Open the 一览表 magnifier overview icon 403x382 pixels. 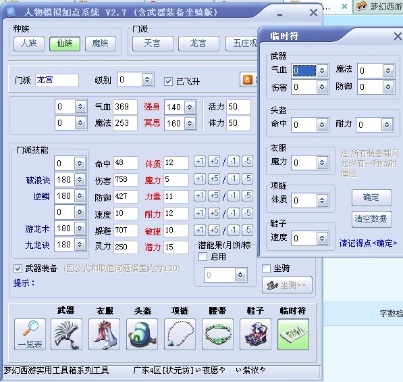(30, 334)
